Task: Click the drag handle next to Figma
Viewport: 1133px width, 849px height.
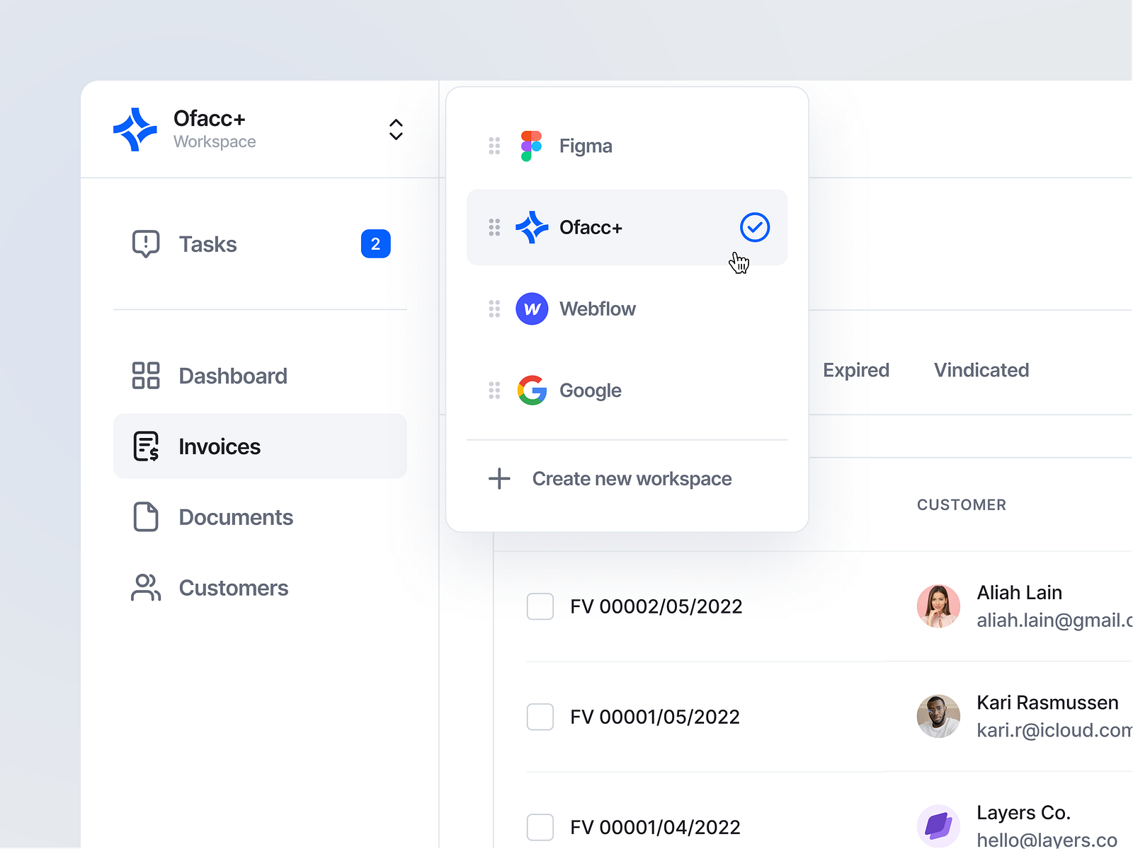Action: pos(494,145)
